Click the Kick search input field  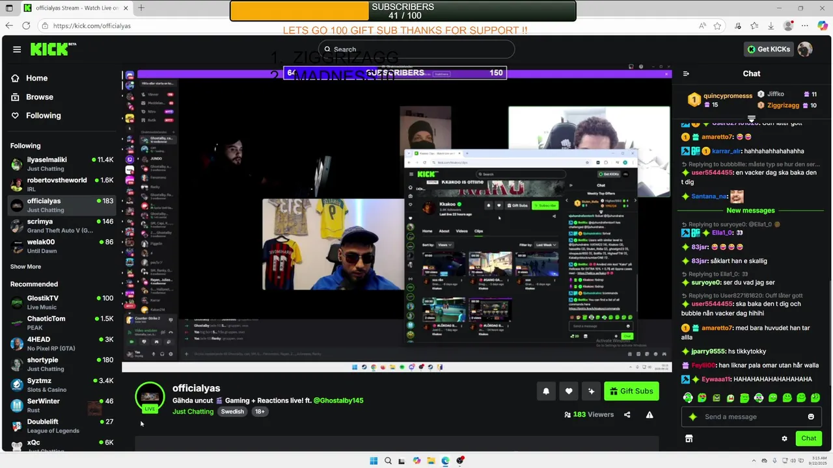(x=416, y=49)
